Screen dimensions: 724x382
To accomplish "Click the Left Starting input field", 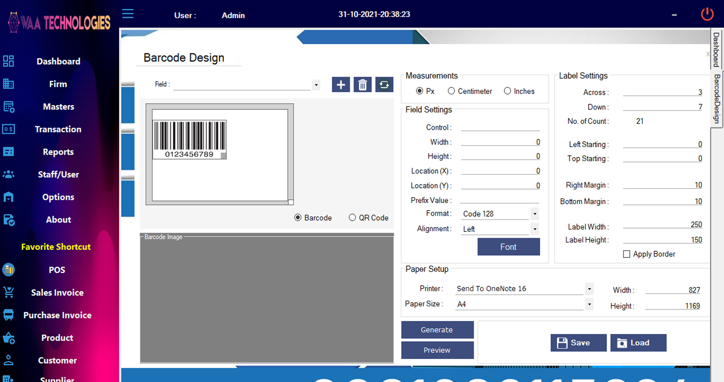I will point(662,144).
